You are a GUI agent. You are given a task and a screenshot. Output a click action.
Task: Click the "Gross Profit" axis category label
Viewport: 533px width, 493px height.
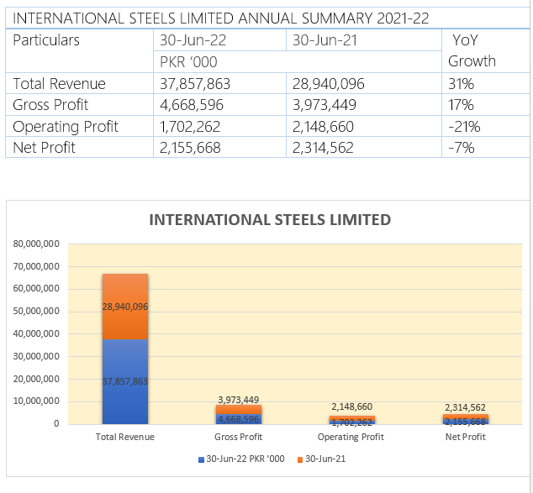click(238, 437)
